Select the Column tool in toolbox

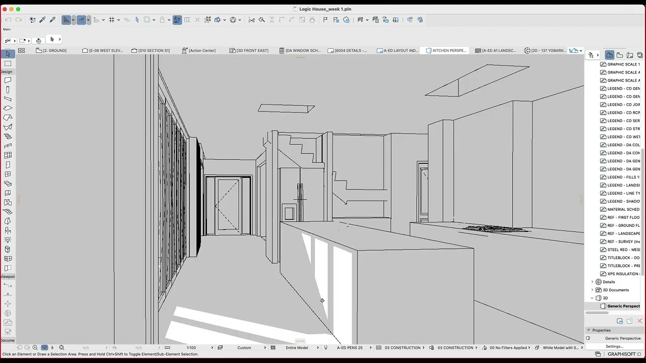point(8,90)
